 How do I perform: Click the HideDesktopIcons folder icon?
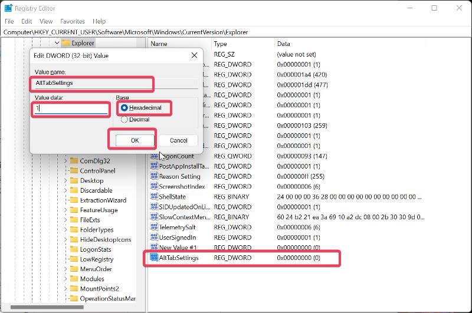pos(74,239)
